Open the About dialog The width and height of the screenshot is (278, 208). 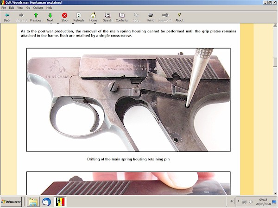tap(179, 17)
